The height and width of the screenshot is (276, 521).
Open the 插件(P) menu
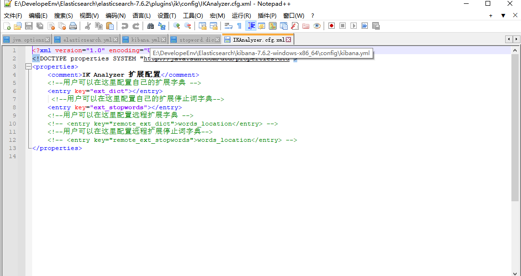pos(267,15)
